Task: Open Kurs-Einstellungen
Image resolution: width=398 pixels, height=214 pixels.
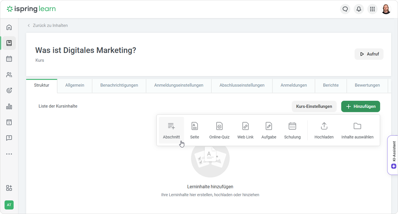Action: (314, 106)
